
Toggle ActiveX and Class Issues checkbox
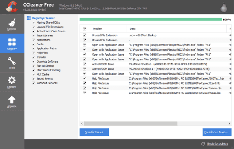(x=33, y=31)
